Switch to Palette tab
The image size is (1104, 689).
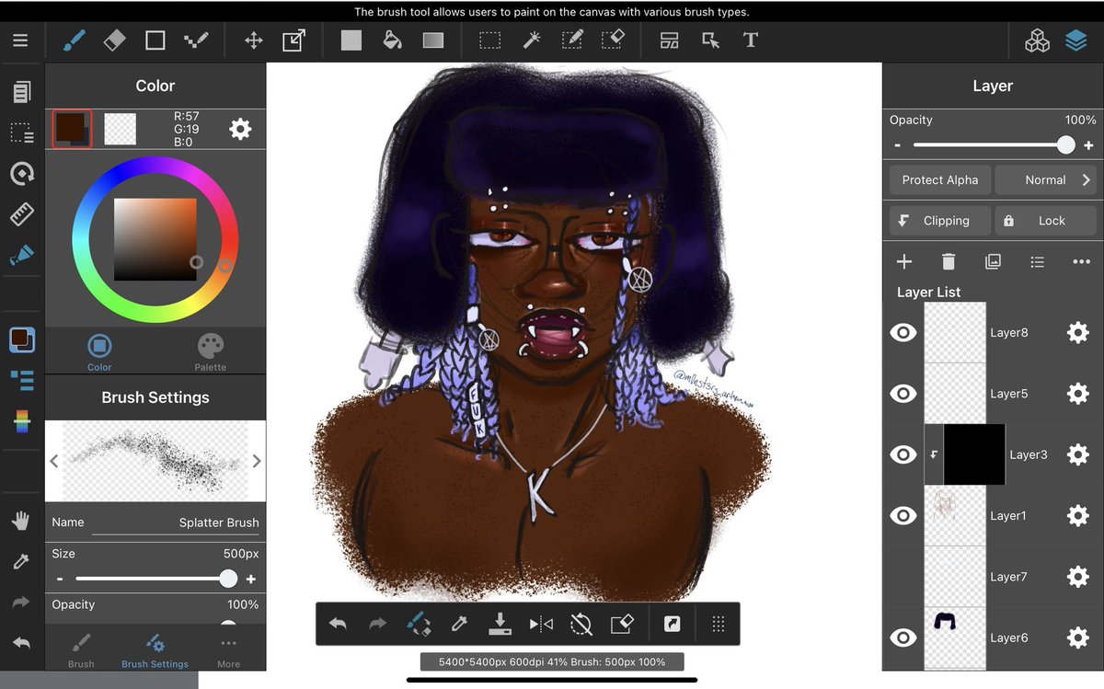[x=211, y=352]
